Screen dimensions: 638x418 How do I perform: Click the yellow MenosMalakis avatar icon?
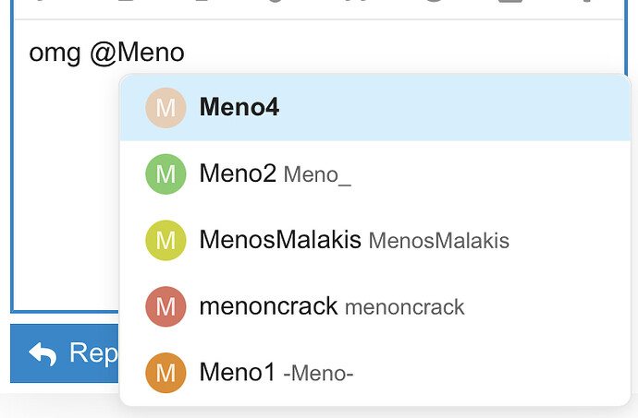point(166,240)
